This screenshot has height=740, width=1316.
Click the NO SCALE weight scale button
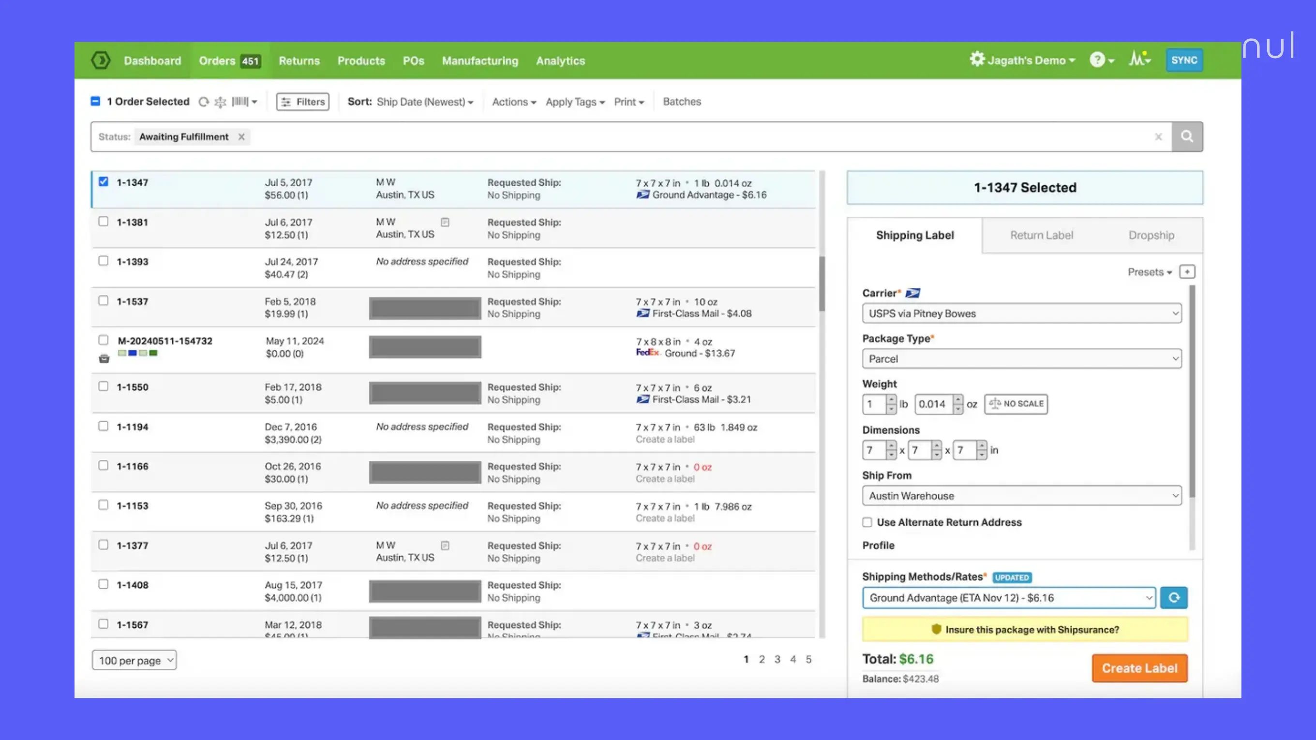point(1016,403)
